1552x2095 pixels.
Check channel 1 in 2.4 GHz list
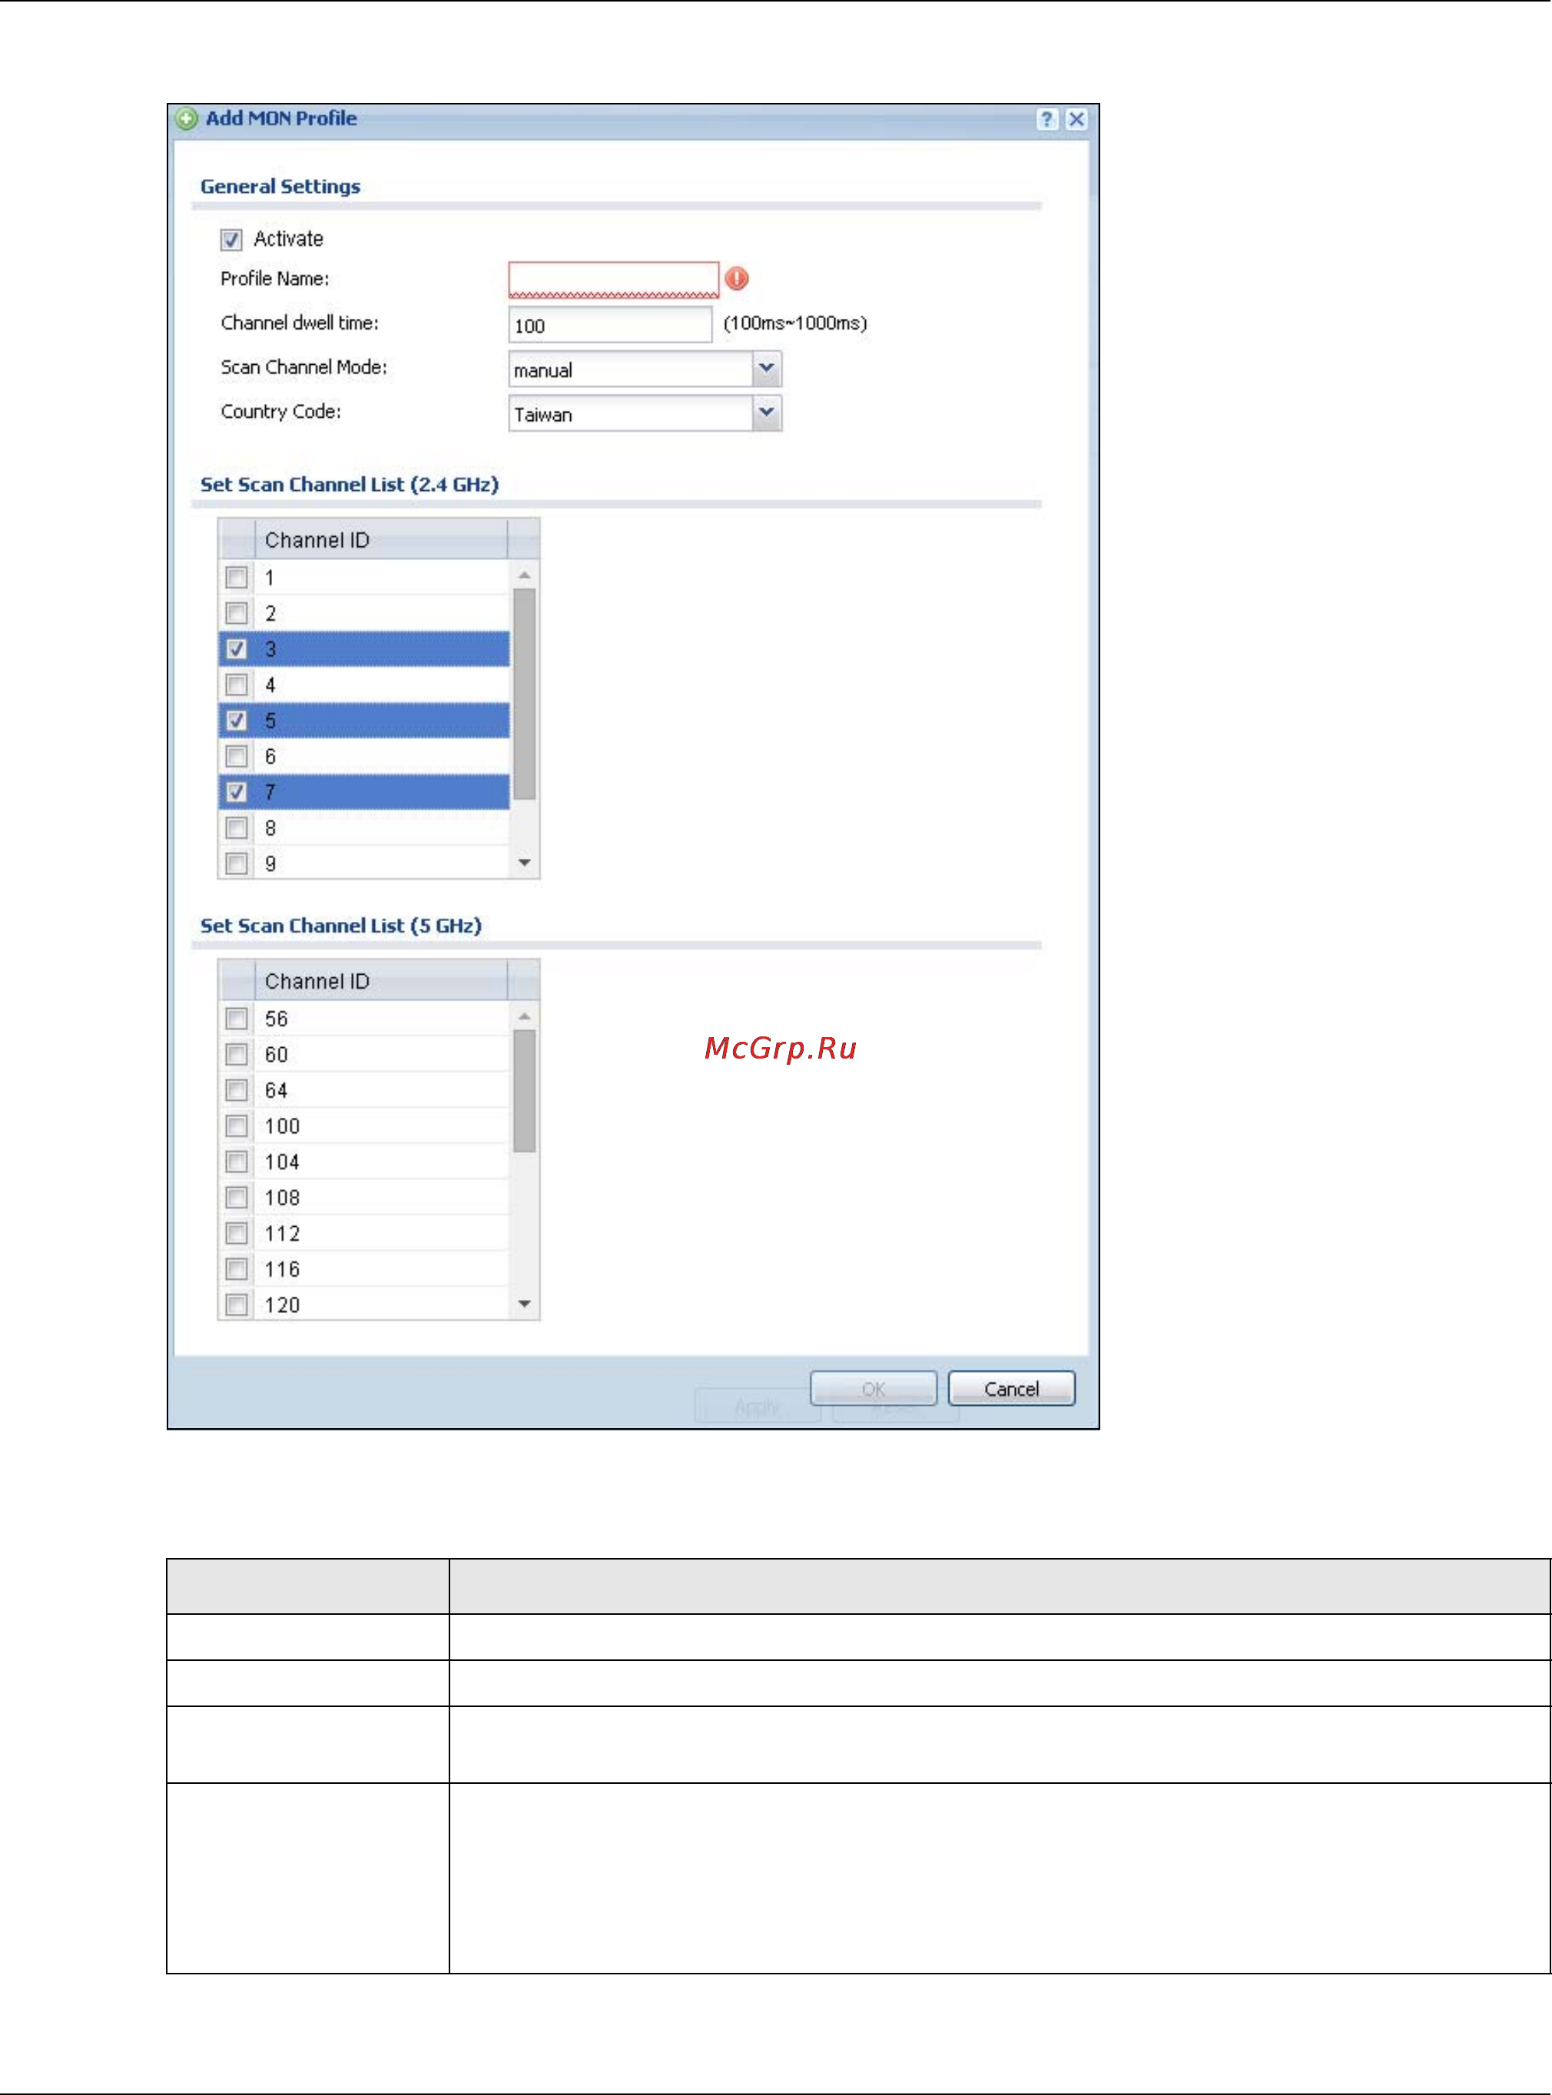pyautogui.click(x=237, y=578)
